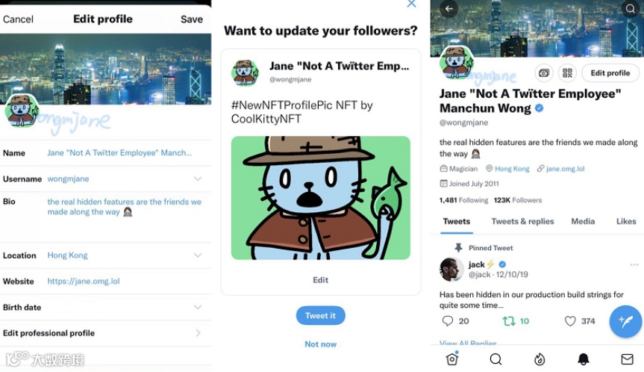Open the Spaces flame icon in bottom bar
Image resolution: width=644 pixels, height=372 pixels.
540,359
